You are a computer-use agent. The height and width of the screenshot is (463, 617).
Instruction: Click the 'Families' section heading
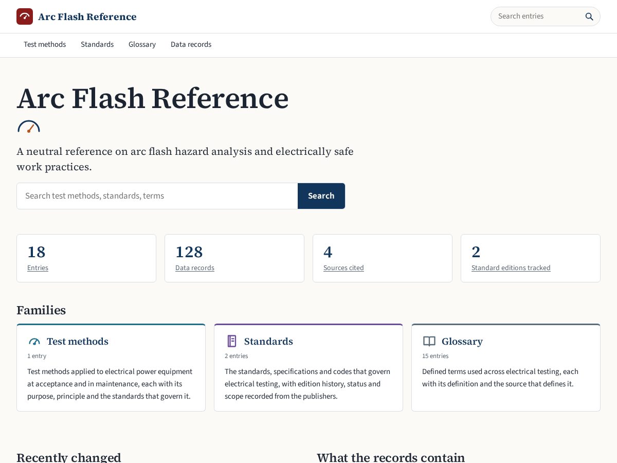(x=41, y=310)
